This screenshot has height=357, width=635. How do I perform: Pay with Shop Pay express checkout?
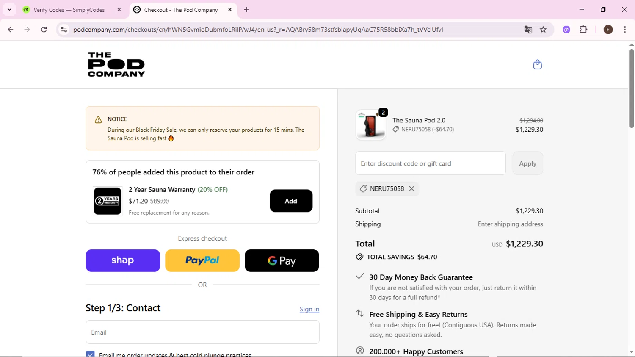coord(123,260)
